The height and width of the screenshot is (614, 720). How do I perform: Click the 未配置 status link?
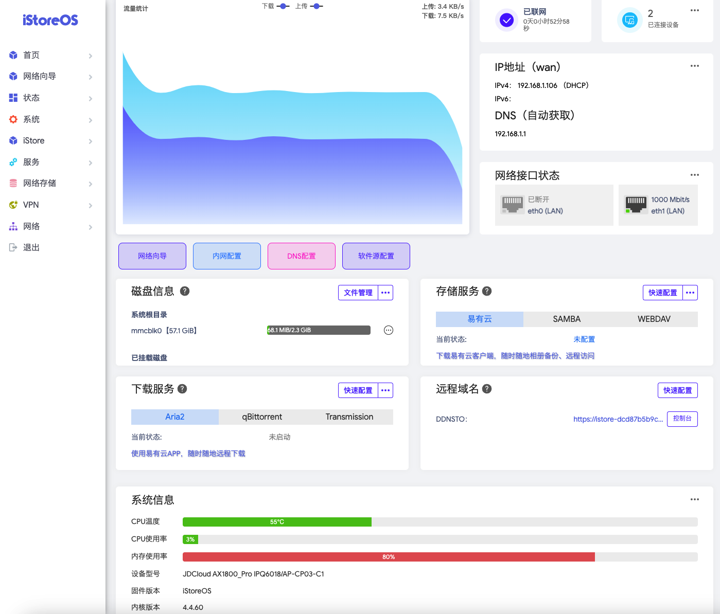coord(584,339)
